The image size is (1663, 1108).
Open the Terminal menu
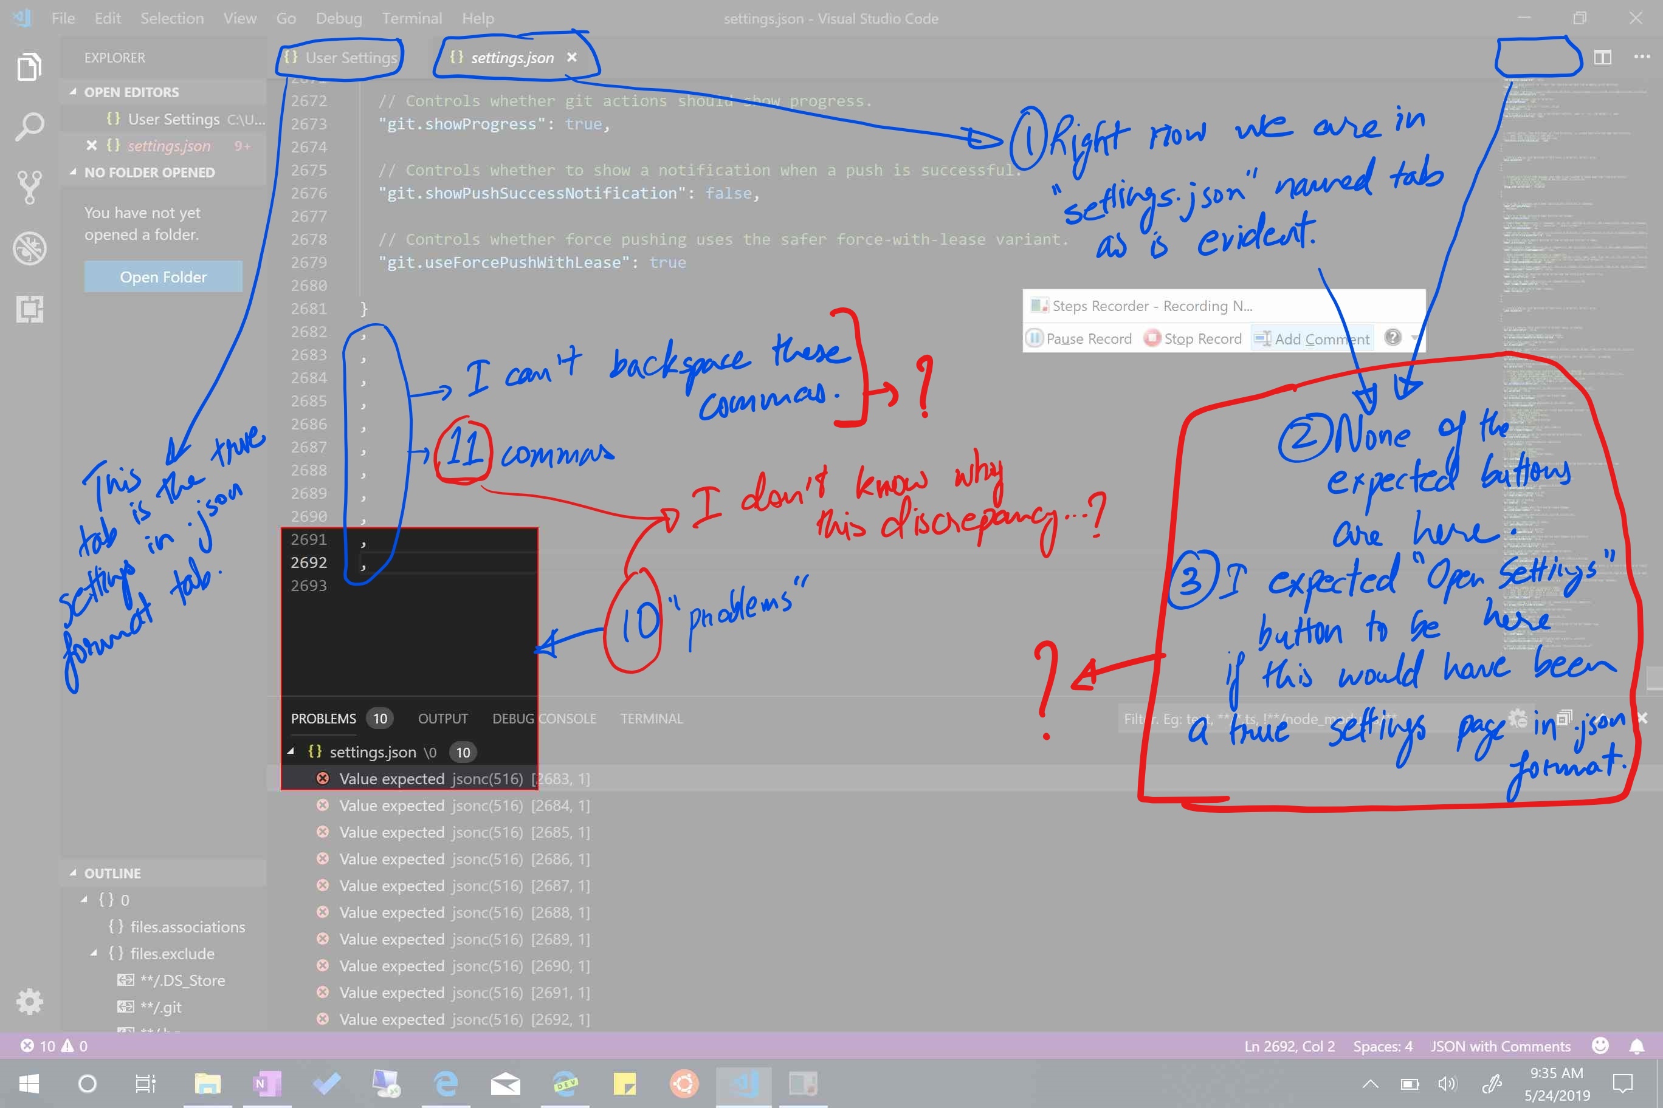click(411, 18)
